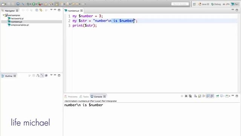Image resolution: width=241 pixels, height=136 pixels.
Task: Open the Run configurations dropdown arrow
Action: pyautogui.click(x=36, y=4)
